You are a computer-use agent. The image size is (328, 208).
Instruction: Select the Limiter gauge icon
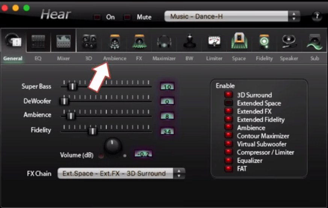click(214, 42)
